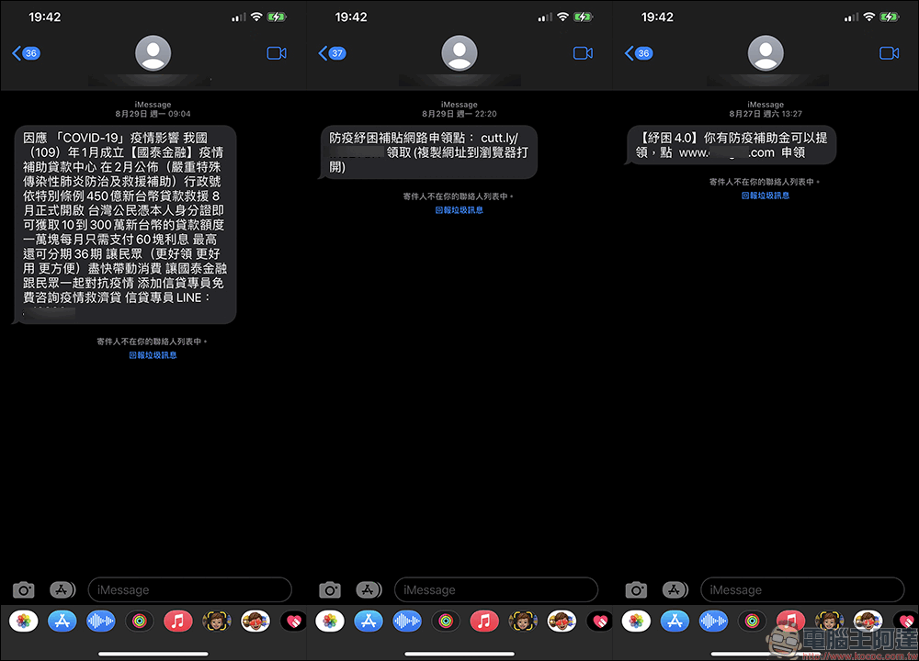Open Photos app in 紓困 4.0 conversation drawer
The width and height of the screenshot is (919, 661).
pyautogui.click(x=636, y=621)
